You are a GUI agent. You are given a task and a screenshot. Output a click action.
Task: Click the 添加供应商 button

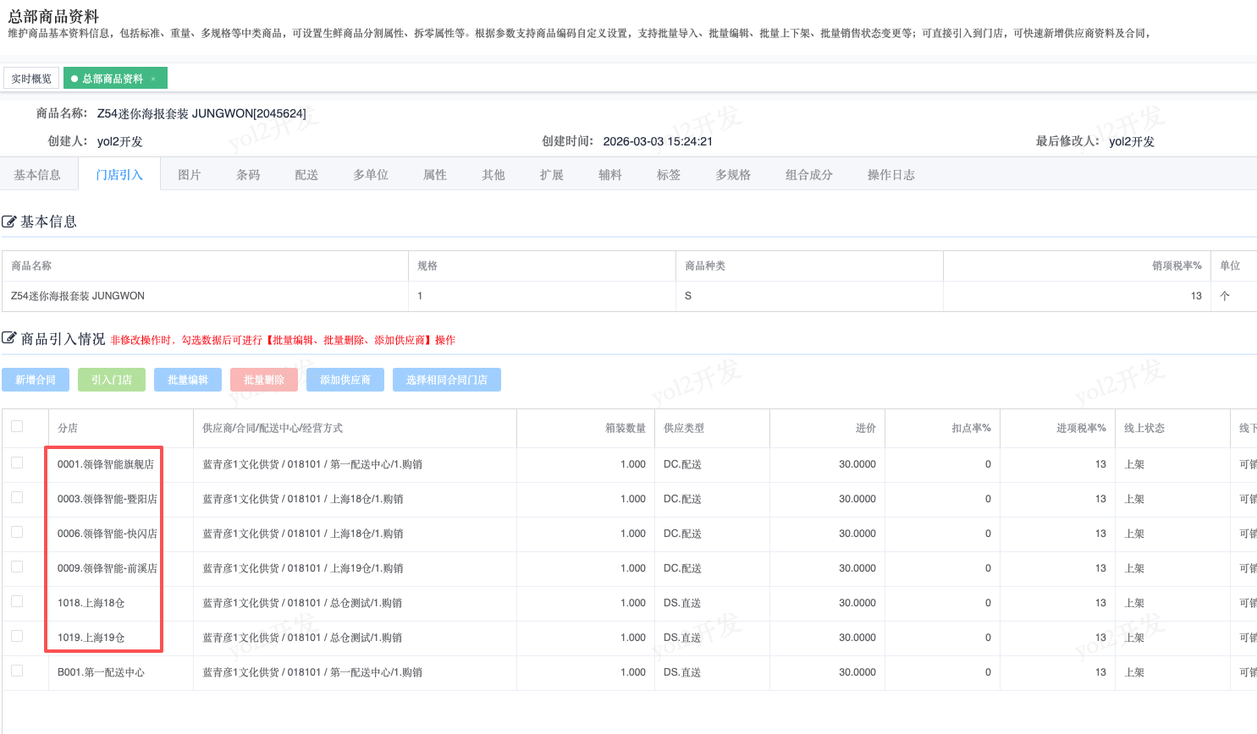[x=345, y=380]
